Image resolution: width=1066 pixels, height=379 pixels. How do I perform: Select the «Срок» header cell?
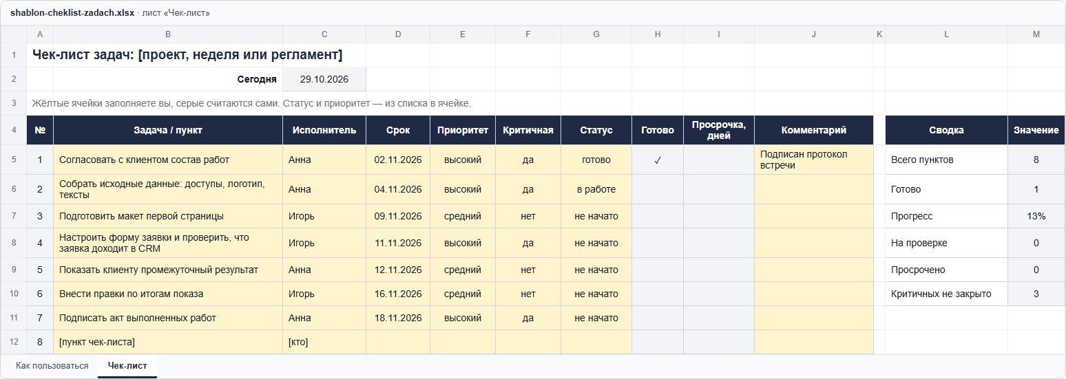(398, 130)
